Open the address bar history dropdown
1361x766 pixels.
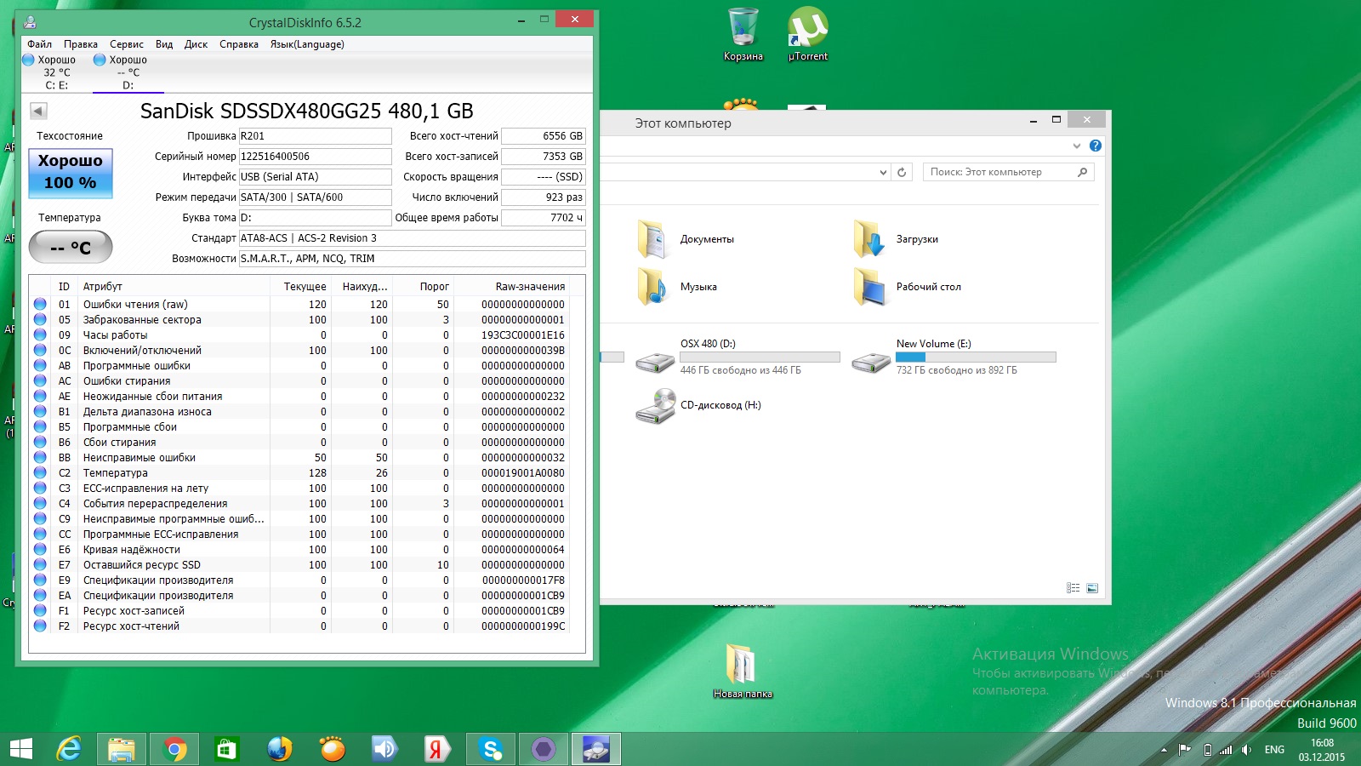(x=882, y=172)
